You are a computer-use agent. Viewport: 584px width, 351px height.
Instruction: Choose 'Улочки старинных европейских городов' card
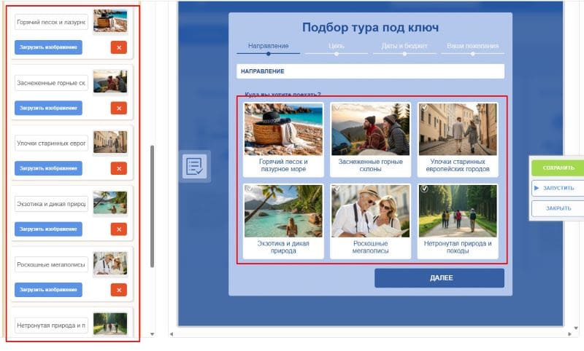458,140
